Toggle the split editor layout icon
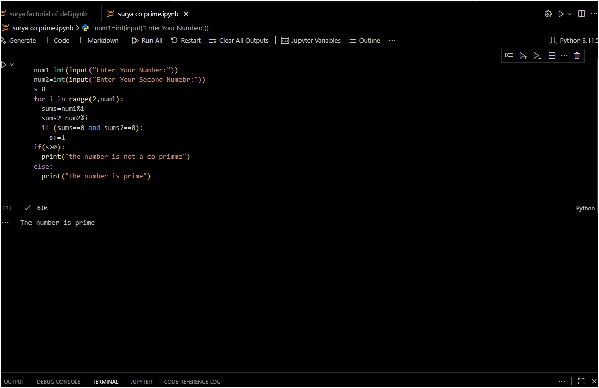The height and width of the screenshot is (388, 599). pyautogui.click(x=582, y=14)
